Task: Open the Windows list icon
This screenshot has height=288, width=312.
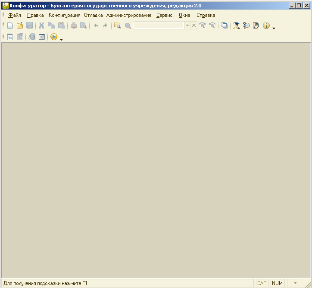Action: (225, 25)
